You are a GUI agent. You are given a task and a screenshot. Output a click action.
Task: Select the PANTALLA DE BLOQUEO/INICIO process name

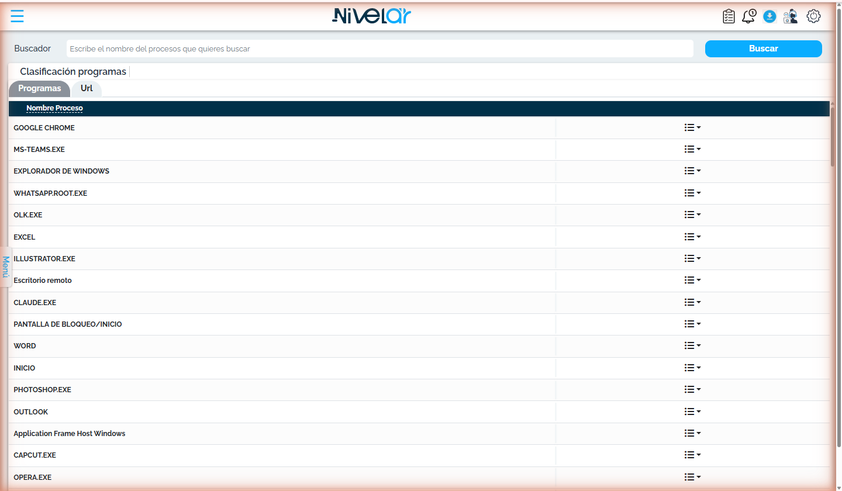tap(68, 324)
